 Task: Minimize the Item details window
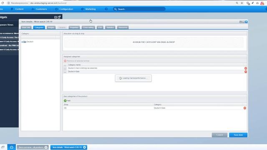241,22
